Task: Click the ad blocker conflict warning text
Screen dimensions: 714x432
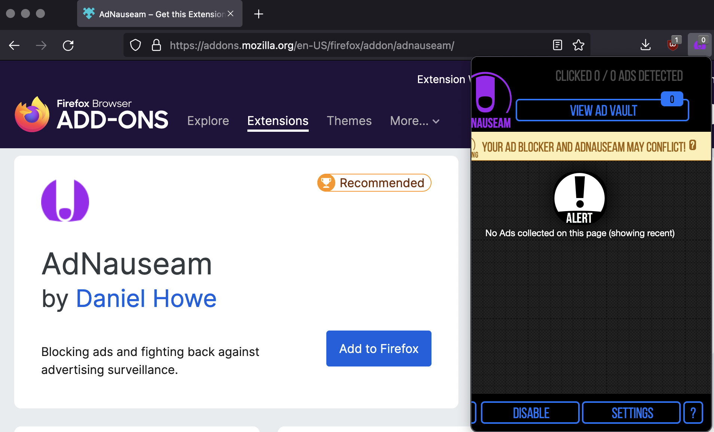Action: point(584,147)
